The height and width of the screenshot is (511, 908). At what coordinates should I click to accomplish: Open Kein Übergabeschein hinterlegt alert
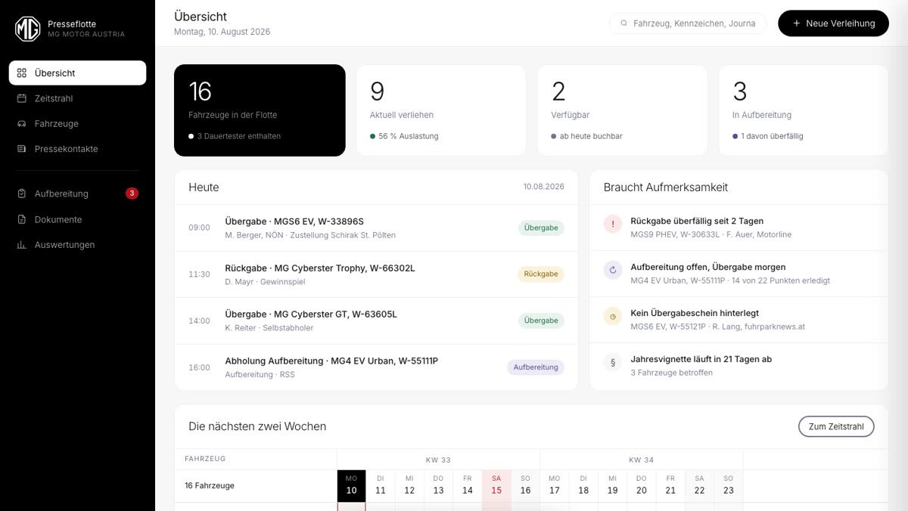(739, 320)
